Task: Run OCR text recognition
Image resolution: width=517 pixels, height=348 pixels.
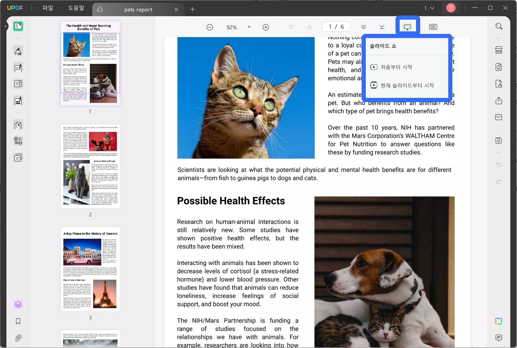Action: pos(499,50)
